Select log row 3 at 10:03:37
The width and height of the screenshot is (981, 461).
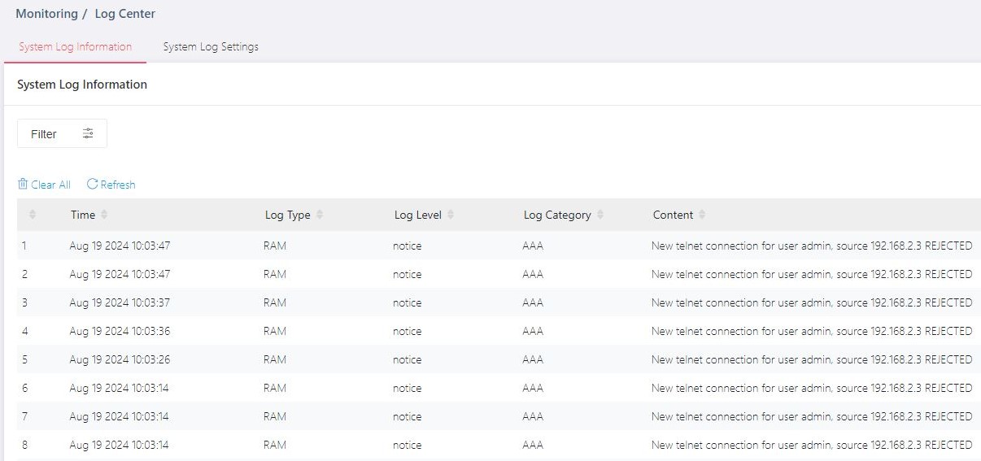120,302
